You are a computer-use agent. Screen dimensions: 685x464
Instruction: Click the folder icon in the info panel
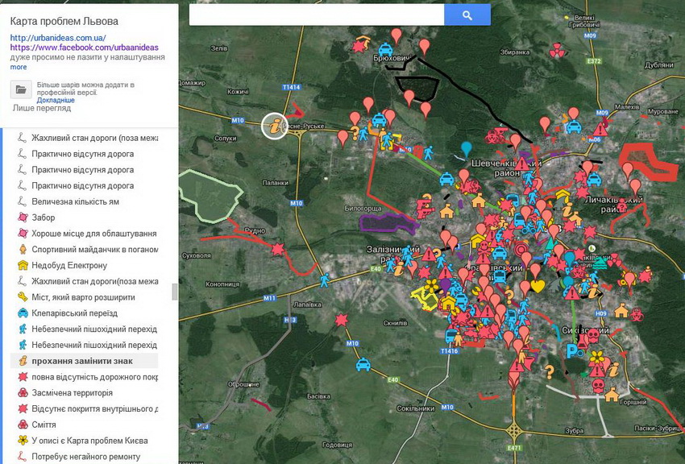[21, 89]
